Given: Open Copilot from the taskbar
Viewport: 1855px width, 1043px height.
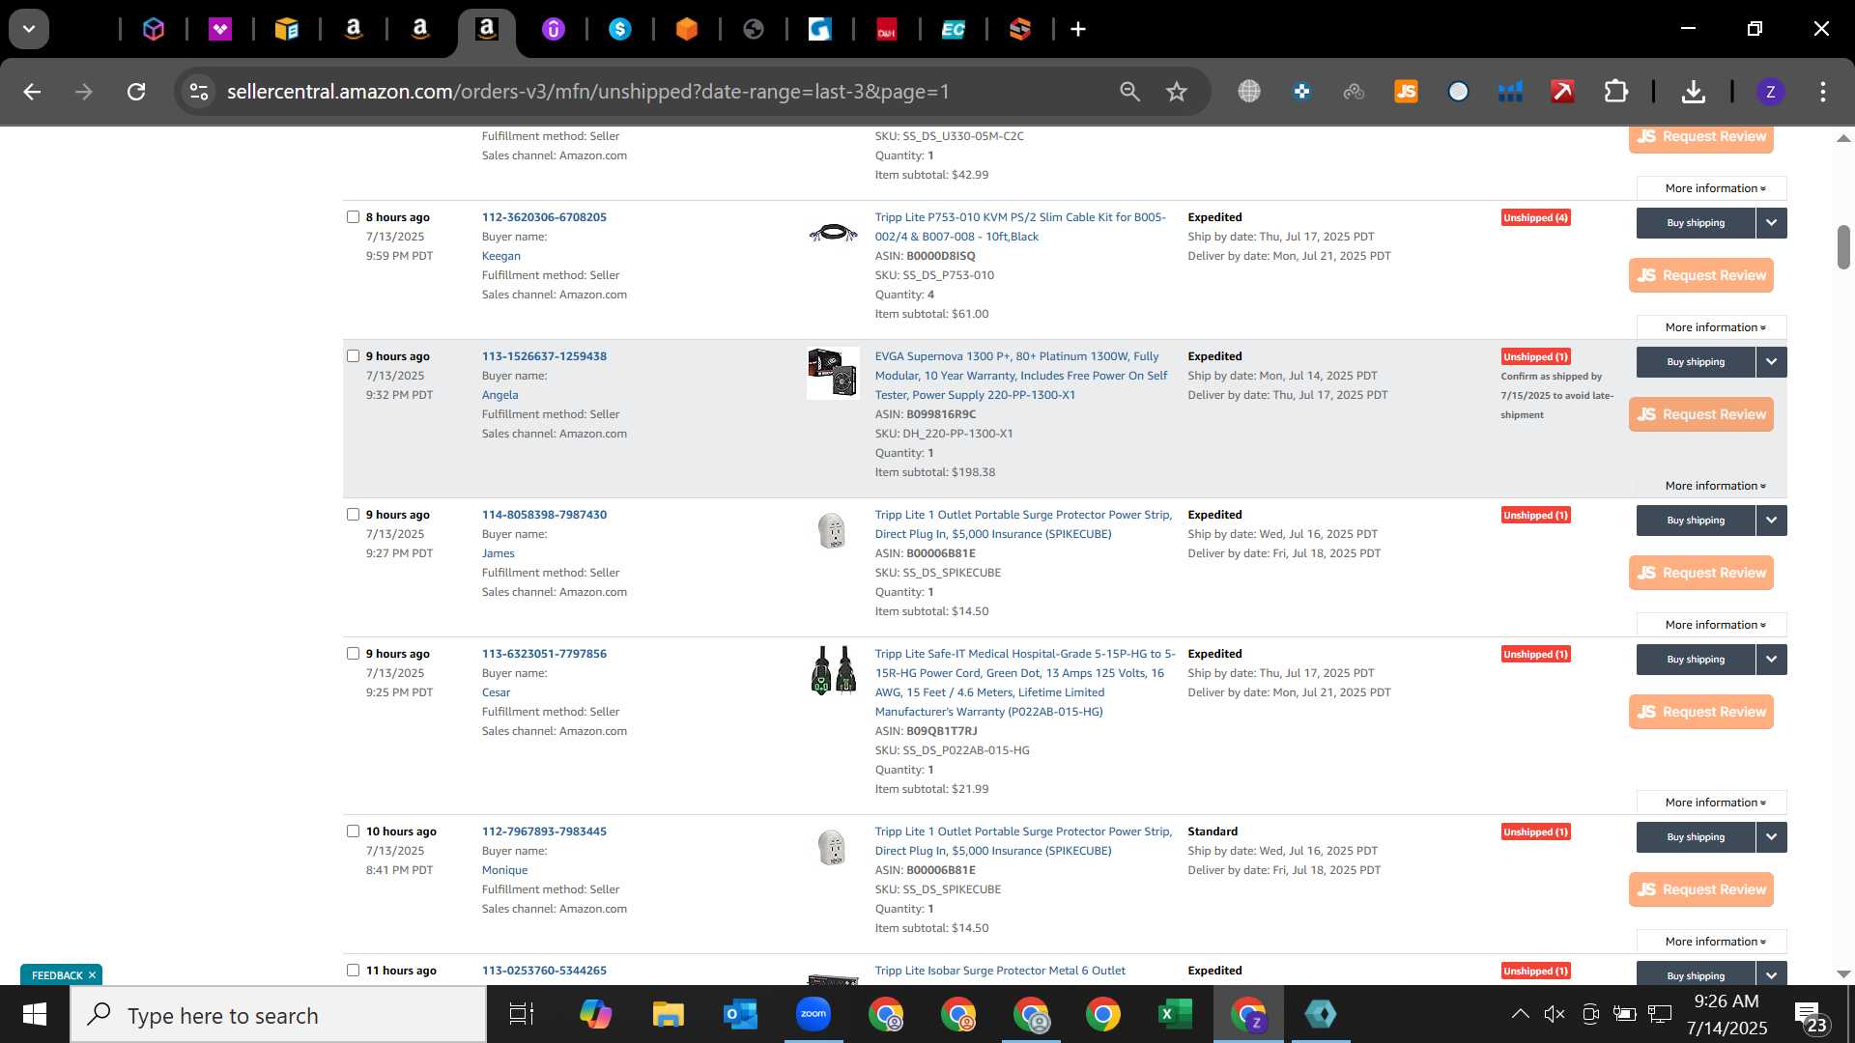Looking at the screenshot, I should tap(595, 1014).
